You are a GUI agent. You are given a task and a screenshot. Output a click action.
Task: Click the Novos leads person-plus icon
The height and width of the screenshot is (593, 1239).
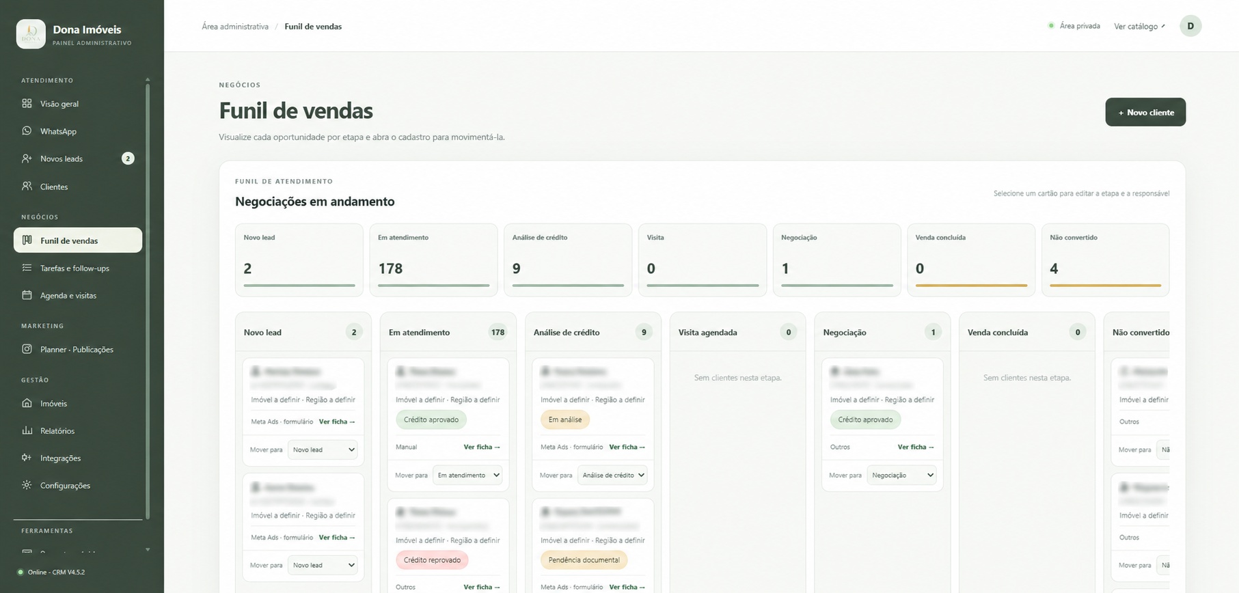[27, 158]
